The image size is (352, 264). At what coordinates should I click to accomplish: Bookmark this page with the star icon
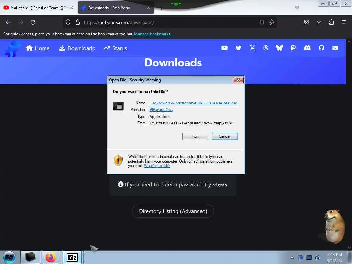(272, 22)
